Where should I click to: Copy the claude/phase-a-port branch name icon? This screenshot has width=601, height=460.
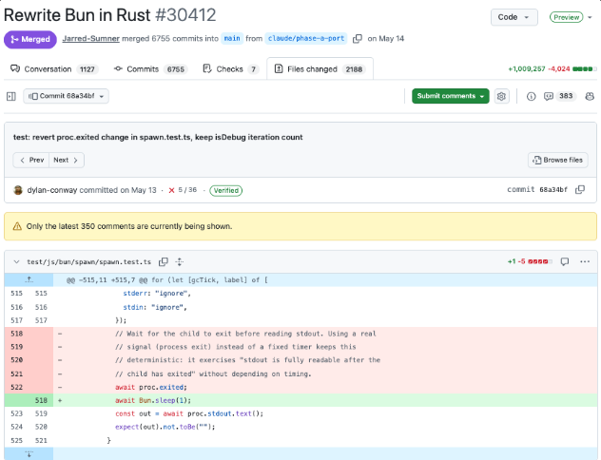(358, 39)
